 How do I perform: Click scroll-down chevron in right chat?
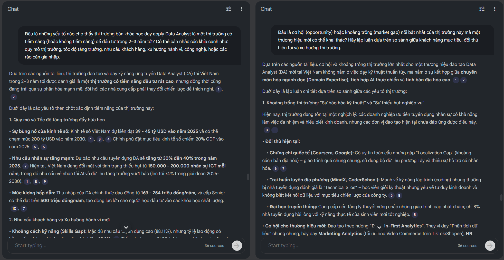point(379,227)
